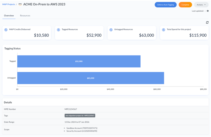Click the Tags row label
The width and height of the screenshot is (211, 137).
pos(6,116)
